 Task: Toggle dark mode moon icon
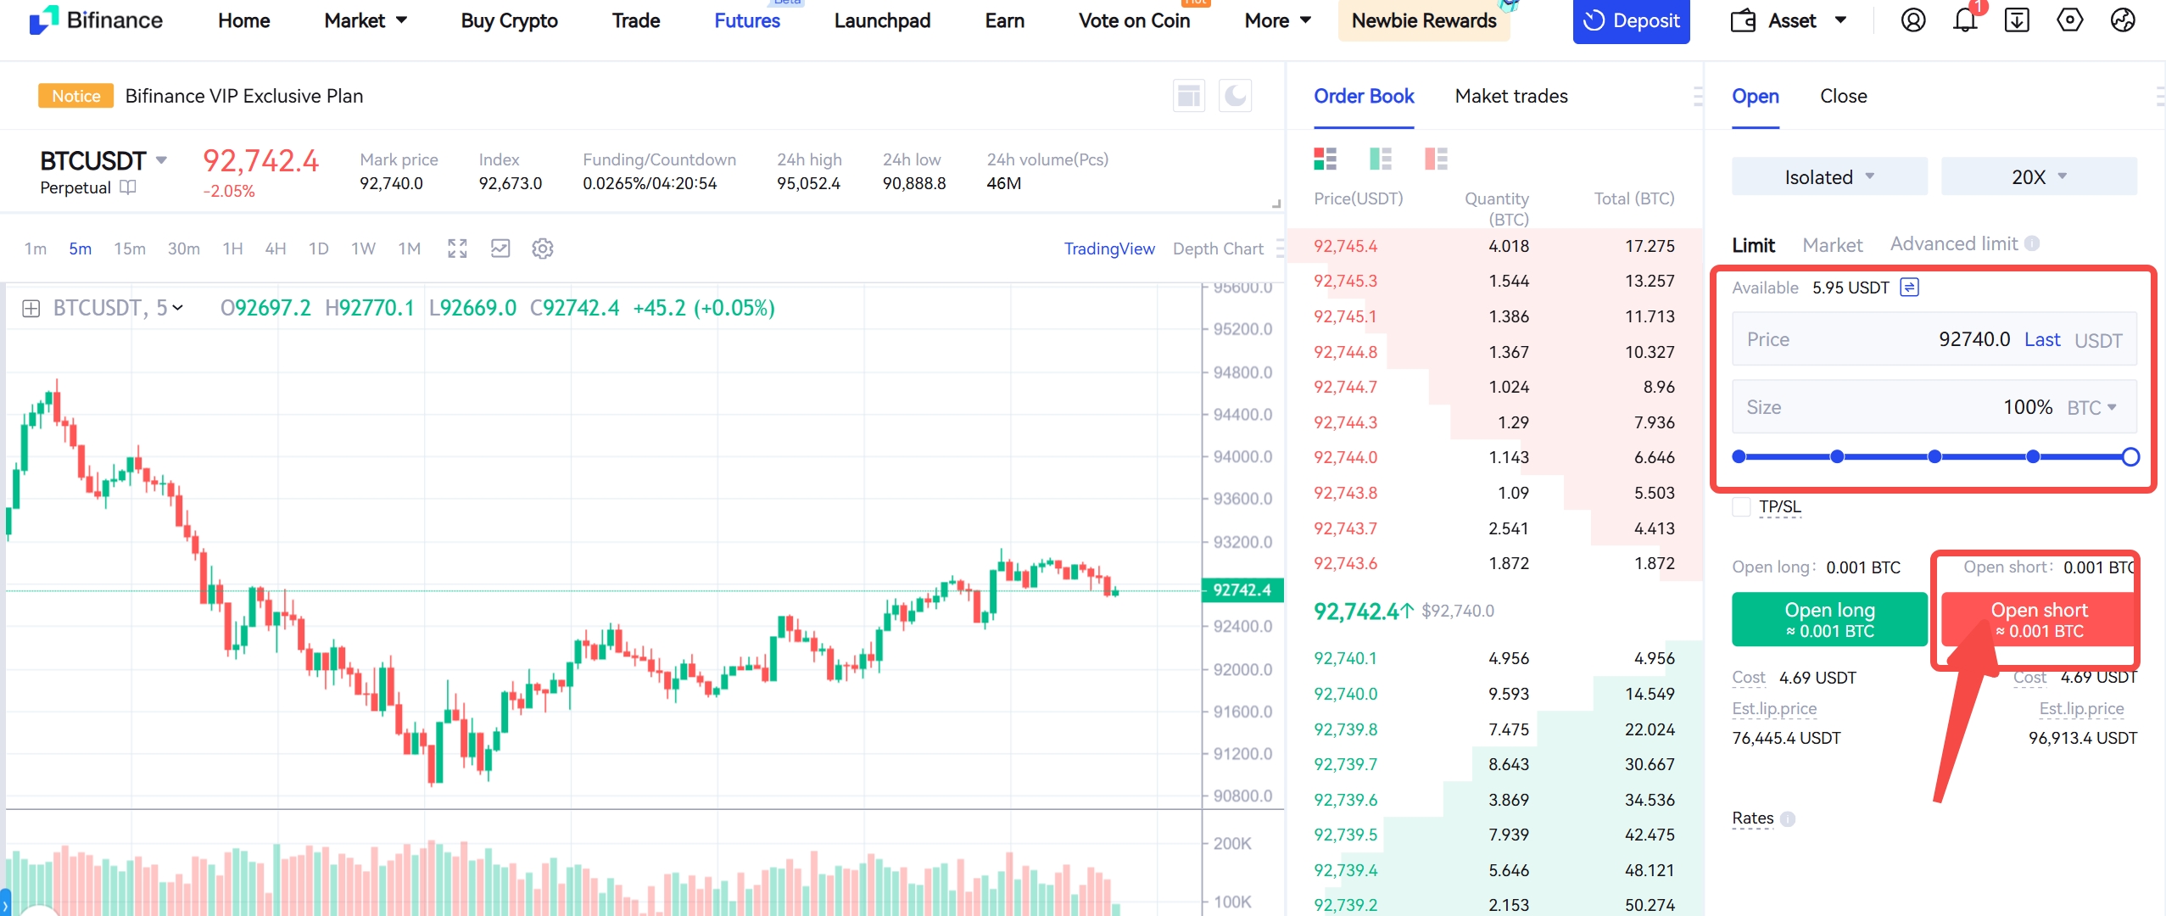[x=1235, y=96]
